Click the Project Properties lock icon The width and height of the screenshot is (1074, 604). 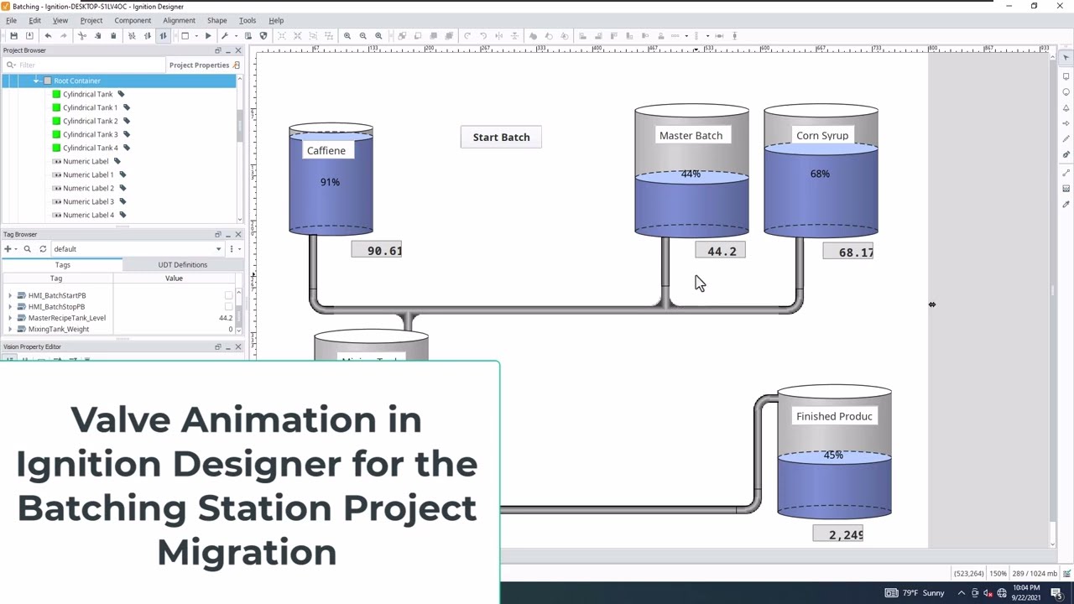237,65
